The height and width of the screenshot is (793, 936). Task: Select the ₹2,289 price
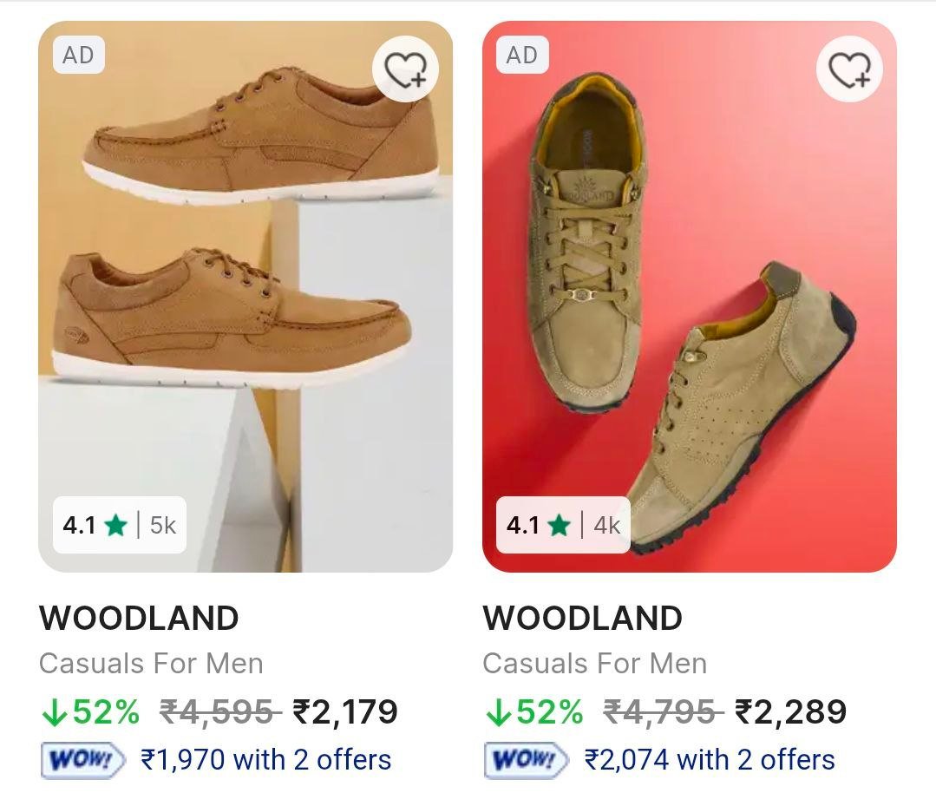tap(790, 712)
